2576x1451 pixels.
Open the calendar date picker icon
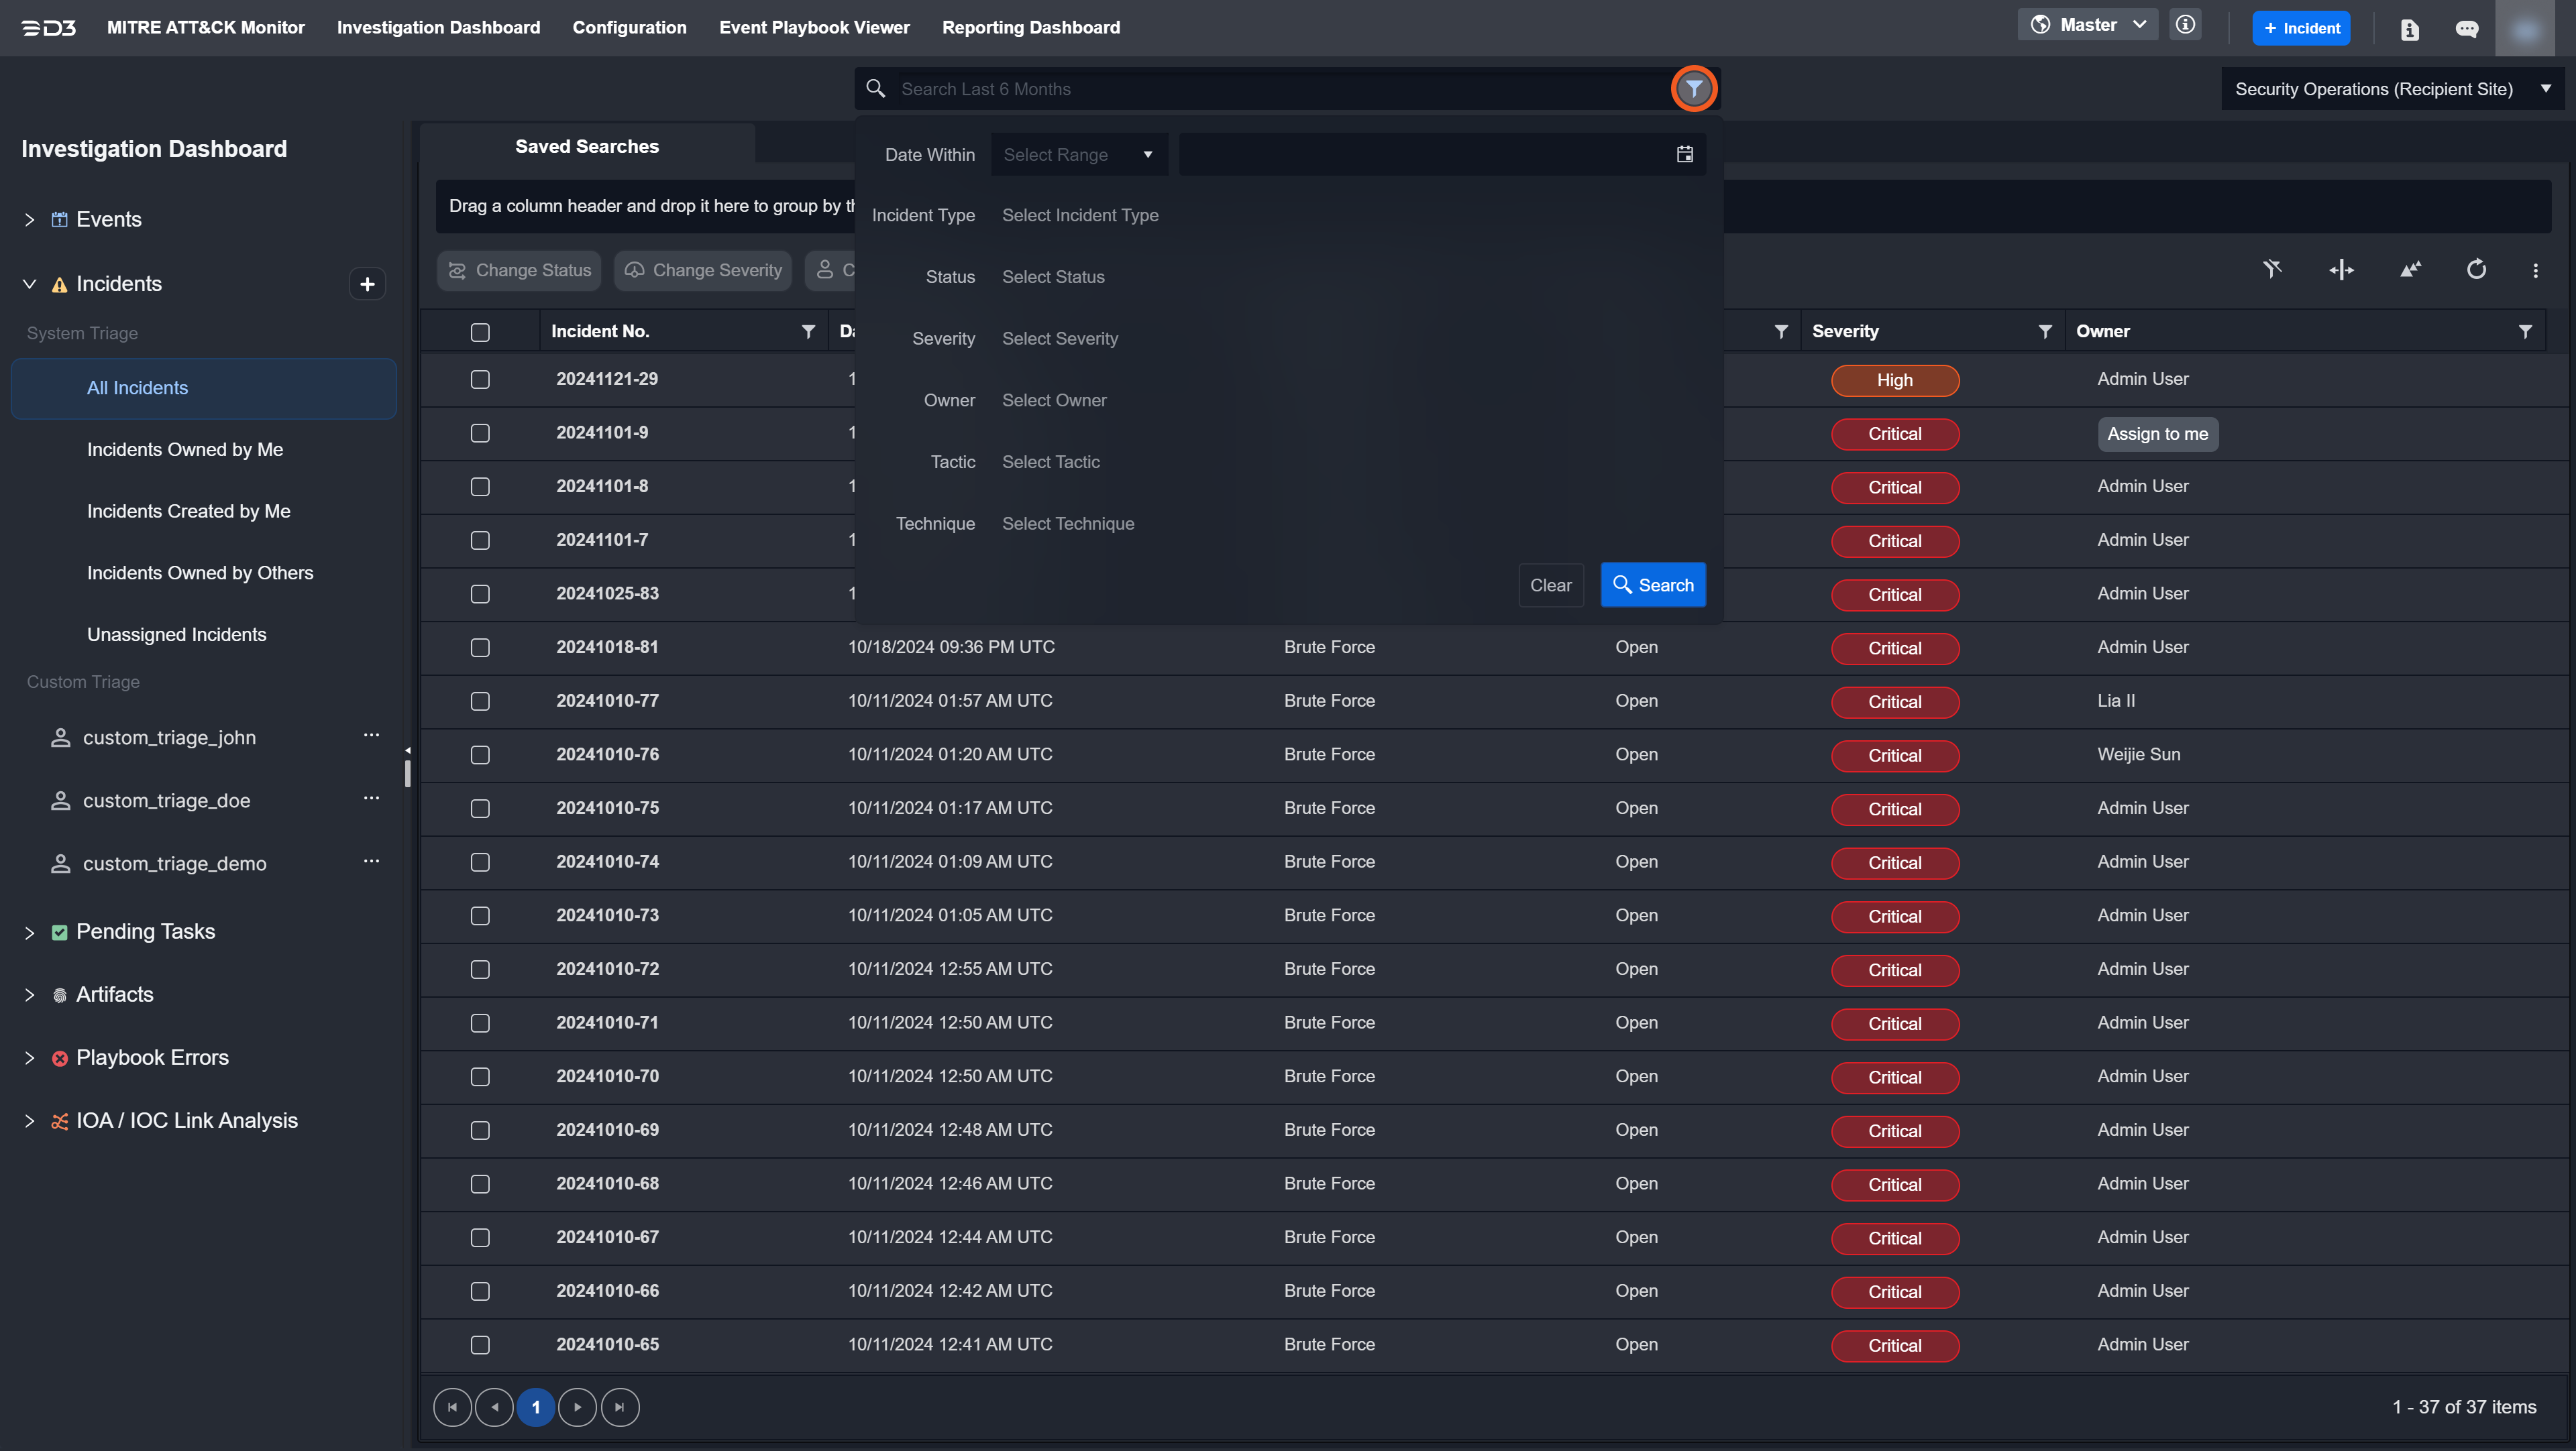[1684, 154]
